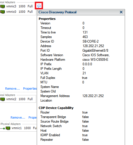Click the Management Address value
The image size is (133, 145).
(93, 96)
